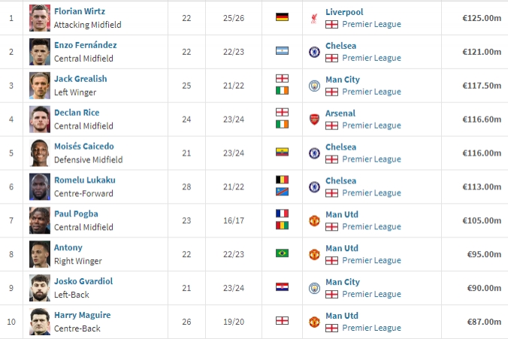508x339 pixels.
Task: Open Romelu Lukaku player page
Action: (x=85, y=180)
